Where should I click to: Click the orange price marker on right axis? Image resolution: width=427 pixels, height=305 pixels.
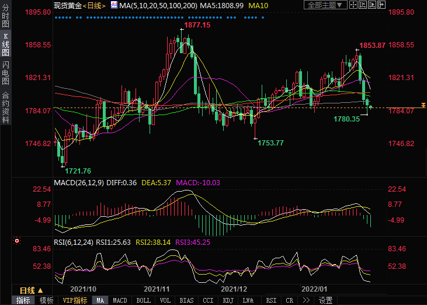click(423, 105)
